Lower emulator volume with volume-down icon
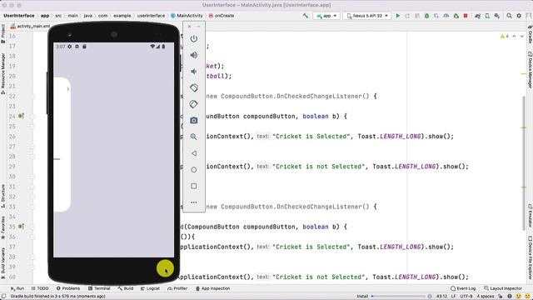The width and height of the screenshot is (533, 300). coord(194,72)
